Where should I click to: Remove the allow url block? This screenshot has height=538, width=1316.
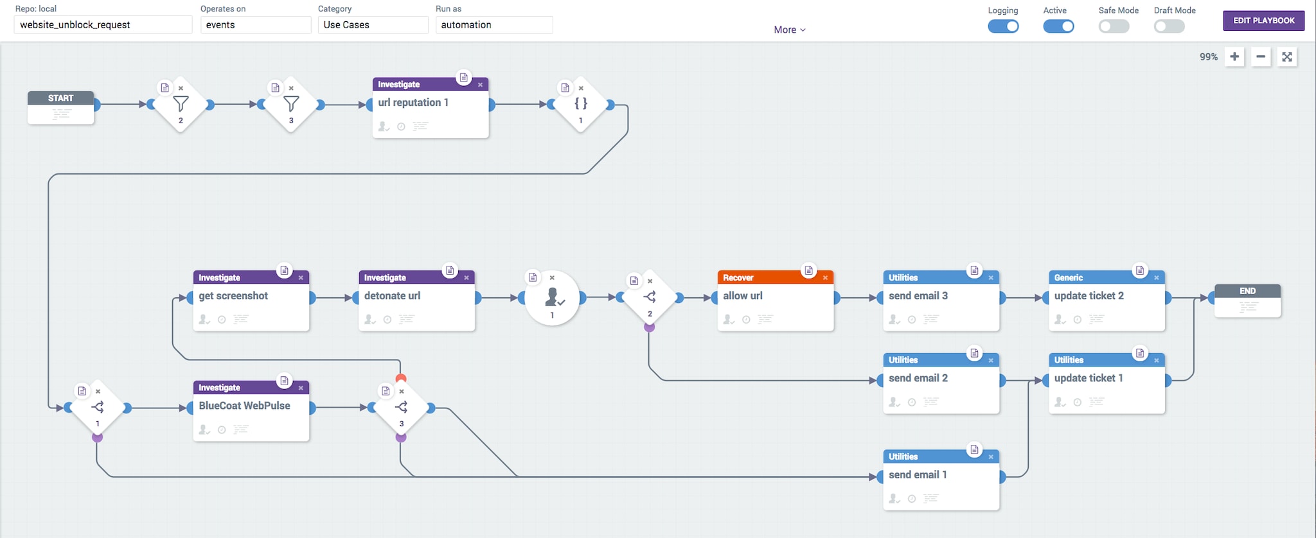825,278
